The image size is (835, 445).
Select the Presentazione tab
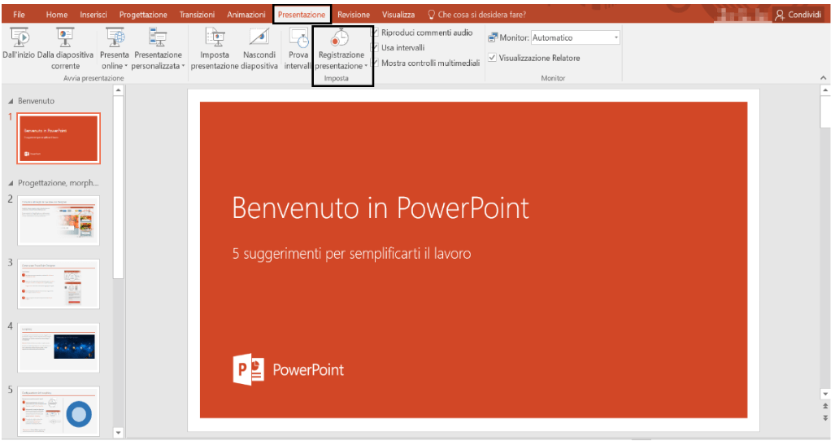(302, 15)
